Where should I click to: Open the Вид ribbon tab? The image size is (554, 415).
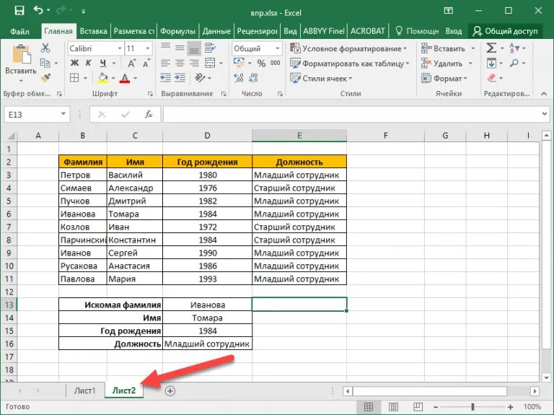click(290, 31)
